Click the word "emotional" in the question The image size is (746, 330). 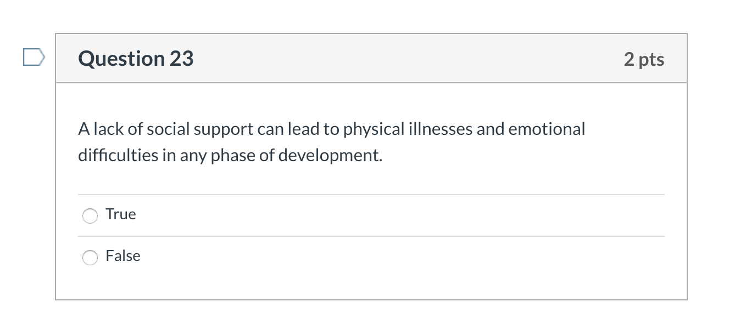point(547,129)
